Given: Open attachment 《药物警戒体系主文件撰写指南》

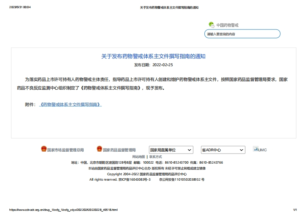Looking at the screenshot, I should tap(70, 104).
